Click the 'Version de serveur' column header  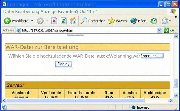(21, 94)
